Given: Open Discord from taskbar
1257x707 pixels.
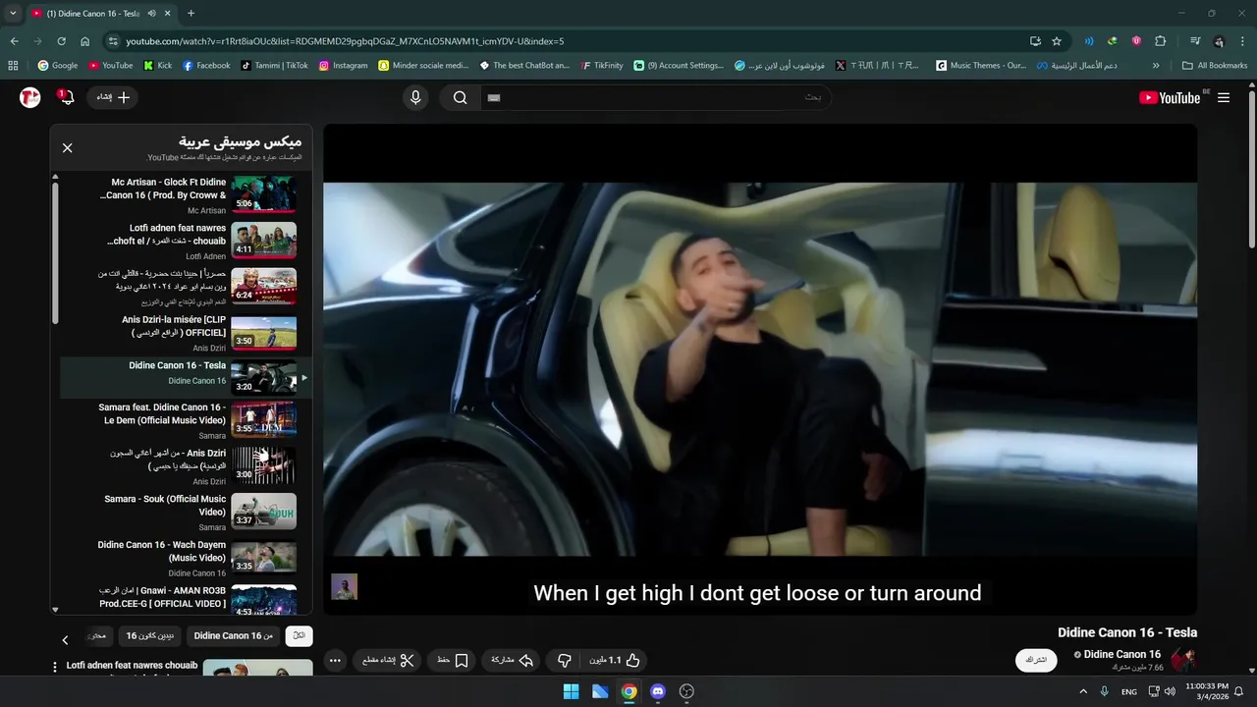Looking at the screenshot, I should point(658,691).
